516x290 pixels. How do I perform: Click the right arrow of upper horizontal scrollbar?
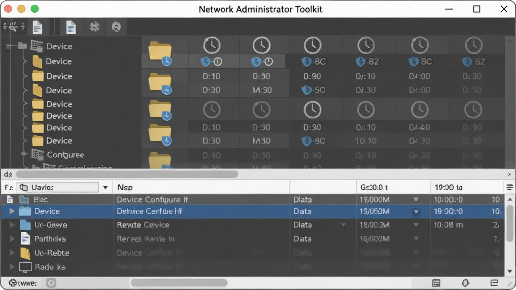[x=510, y=174]
